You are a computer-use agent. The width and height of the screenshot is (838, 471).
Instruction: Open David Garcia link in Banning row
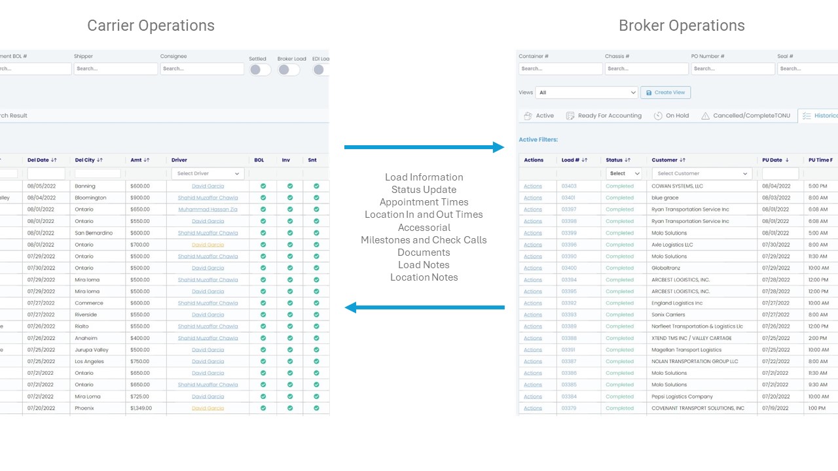tap(208, 186)
